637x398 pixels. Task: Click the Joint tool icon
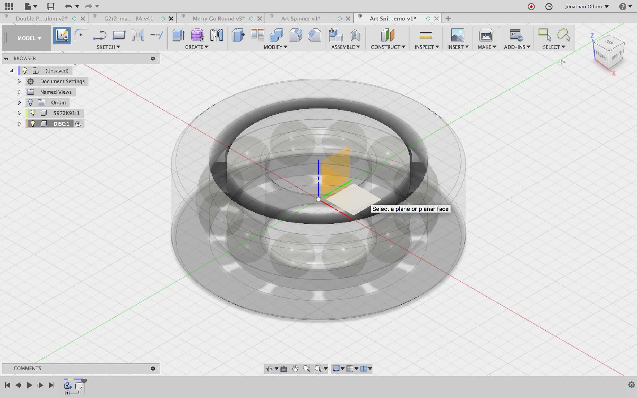[x=355, y=35]
